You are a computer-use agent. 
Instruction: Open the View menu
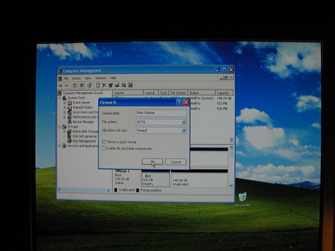[x=88, y=79]
